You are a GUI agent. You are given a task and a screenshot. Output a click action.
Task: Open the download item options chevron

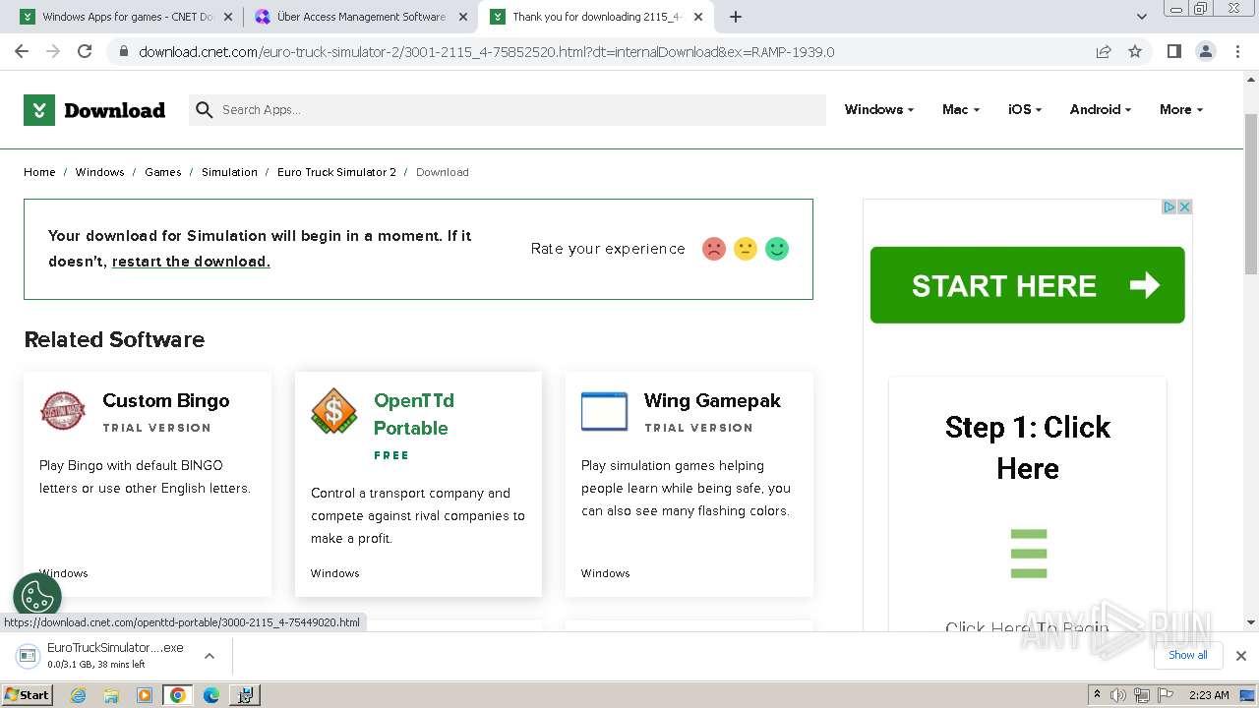click(210, 656)
